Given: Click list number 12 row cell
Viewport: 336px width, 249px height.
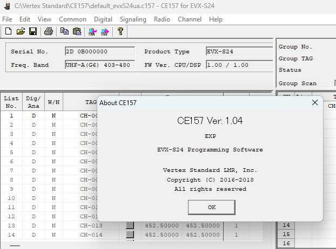Looking at the screenshot, I should pyautogui.click(x=11, y=216).
